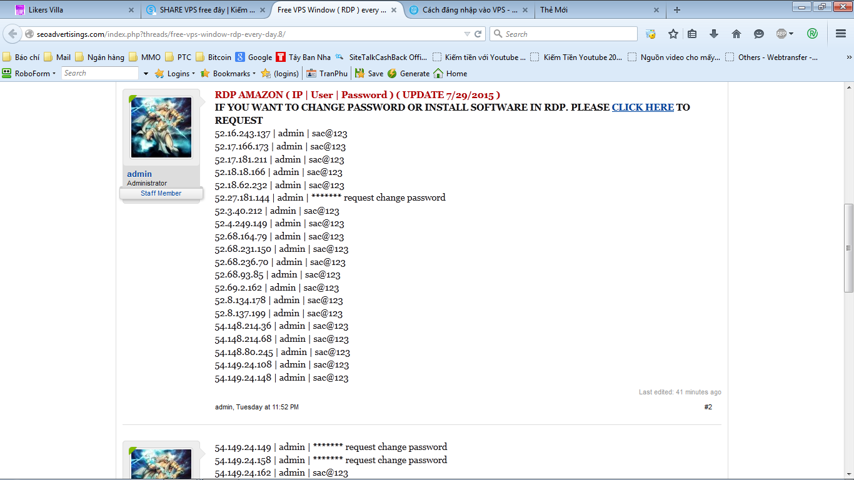The image size is (854, 480).
Task: Bookmark this page with the star icon
Action: click(673, 34)
